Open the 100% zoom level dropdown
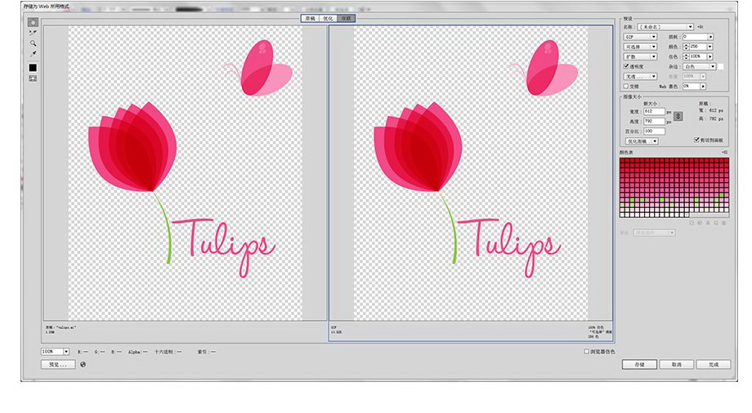 click(55, 352)
